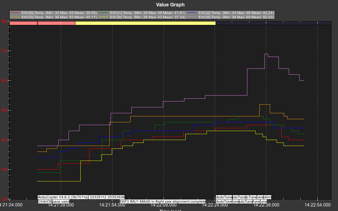Click the ChibiOS message label

click(45, 201)
